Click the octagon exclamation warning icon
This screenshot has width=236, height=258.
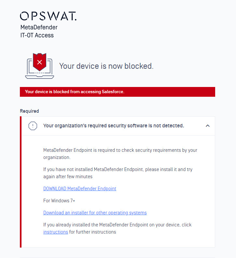33,126
